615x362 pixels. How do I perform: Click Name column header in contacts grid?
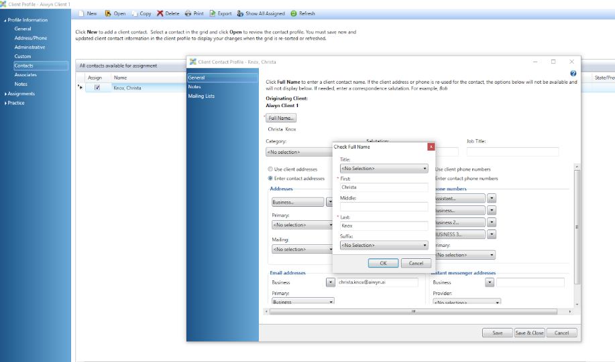click(148, 78)
